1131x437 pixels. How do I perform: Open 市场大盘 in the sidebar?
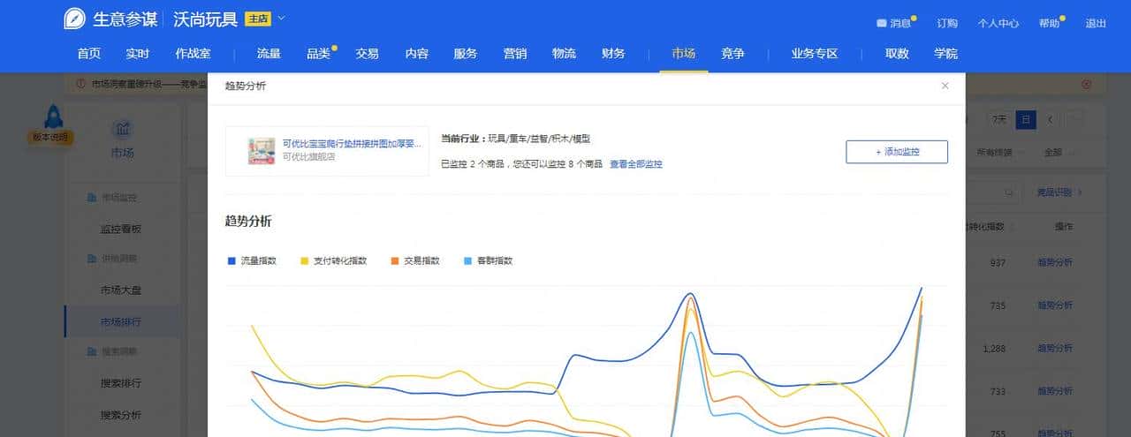(x=121, y=290)
